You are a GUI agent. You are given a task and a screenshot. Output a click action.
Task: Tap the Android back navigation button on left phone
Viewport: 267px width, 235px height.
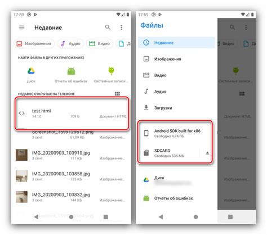[x=37, y=217]
